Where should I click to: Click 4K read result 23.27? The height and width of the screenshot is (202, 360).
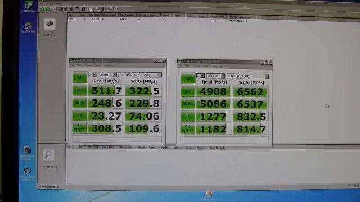coord(106,116)
